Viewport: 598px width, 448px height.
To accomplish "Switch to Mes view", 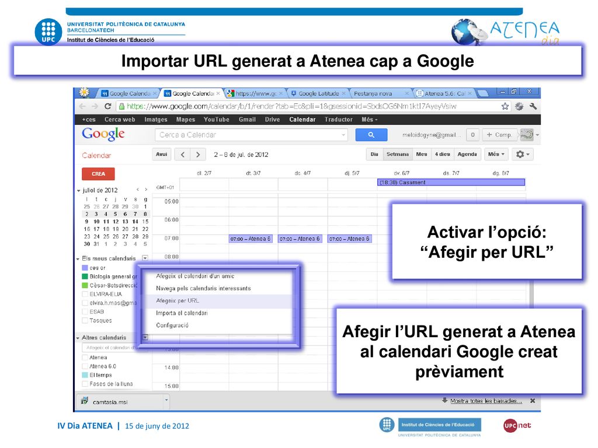I will click(422, 154).
